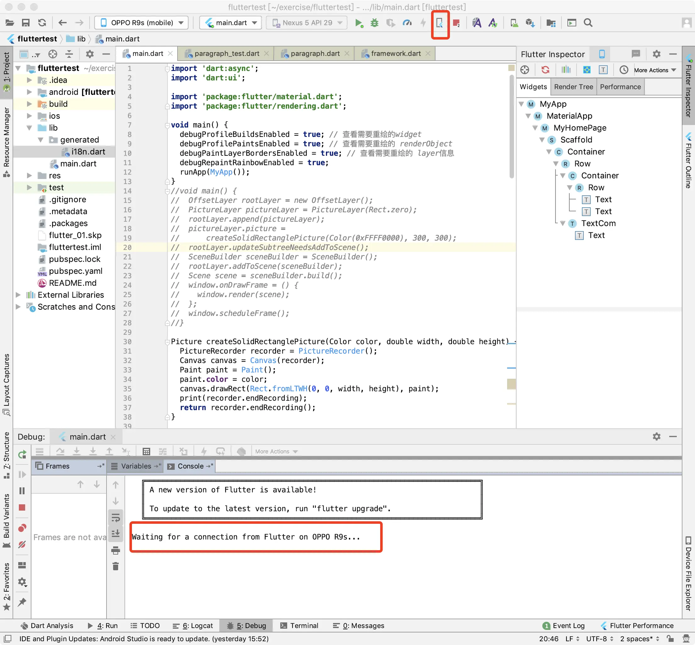Click Rerun debug green arrow icon
The height and width of the screenshot is (645, 695).
click(22, 454)
